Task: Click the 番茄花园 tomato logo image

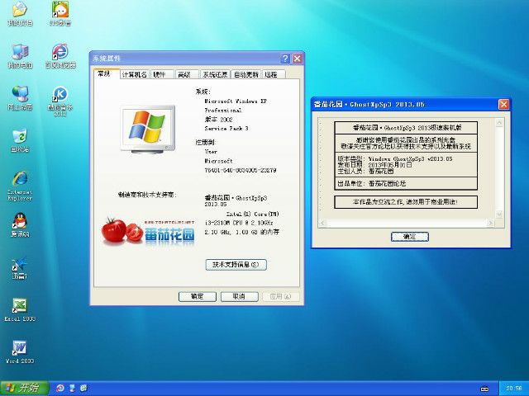Action: [x=148, y=231]
